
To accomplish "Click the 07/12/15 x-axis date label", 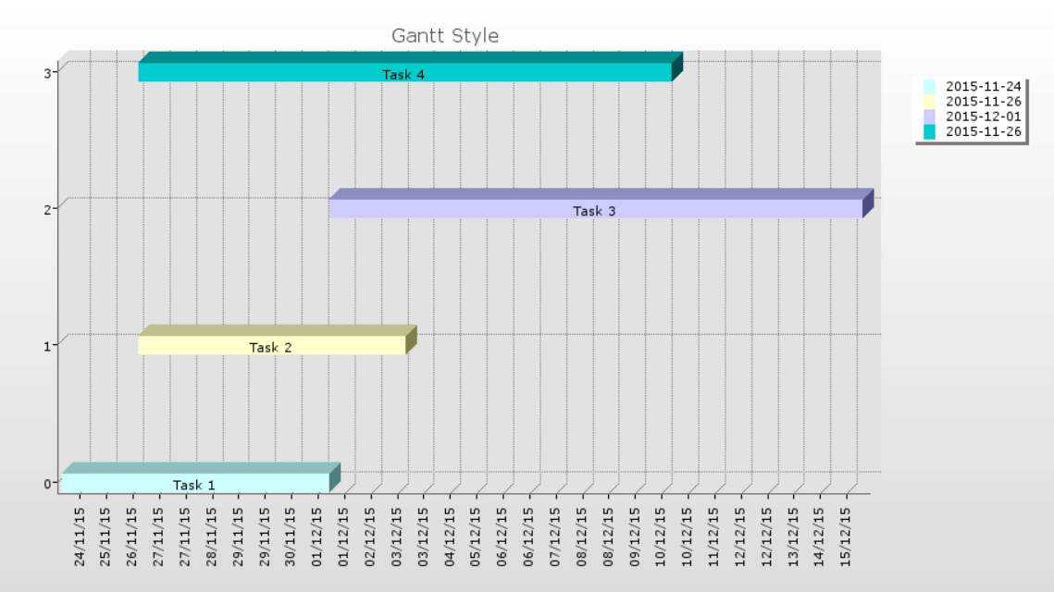I will tap(555, 536).
